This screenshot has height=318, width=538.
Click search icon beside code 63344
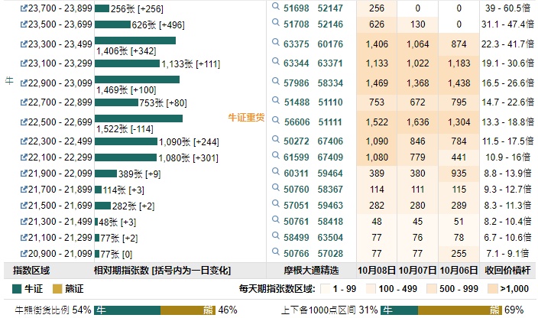click(276, 62)
